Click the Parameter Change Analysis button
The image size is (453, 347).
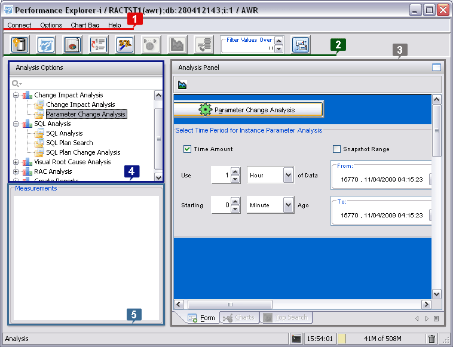pyautogui.click(x=248, y=109)
